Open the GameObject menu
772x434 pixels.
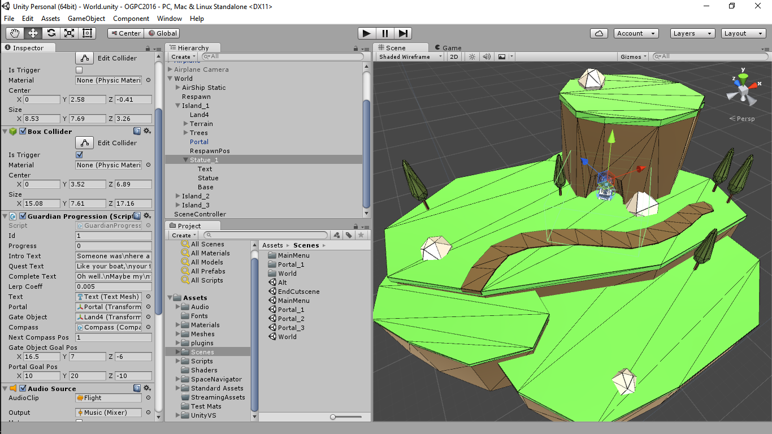pyautogui.click(x=88, y=18)
